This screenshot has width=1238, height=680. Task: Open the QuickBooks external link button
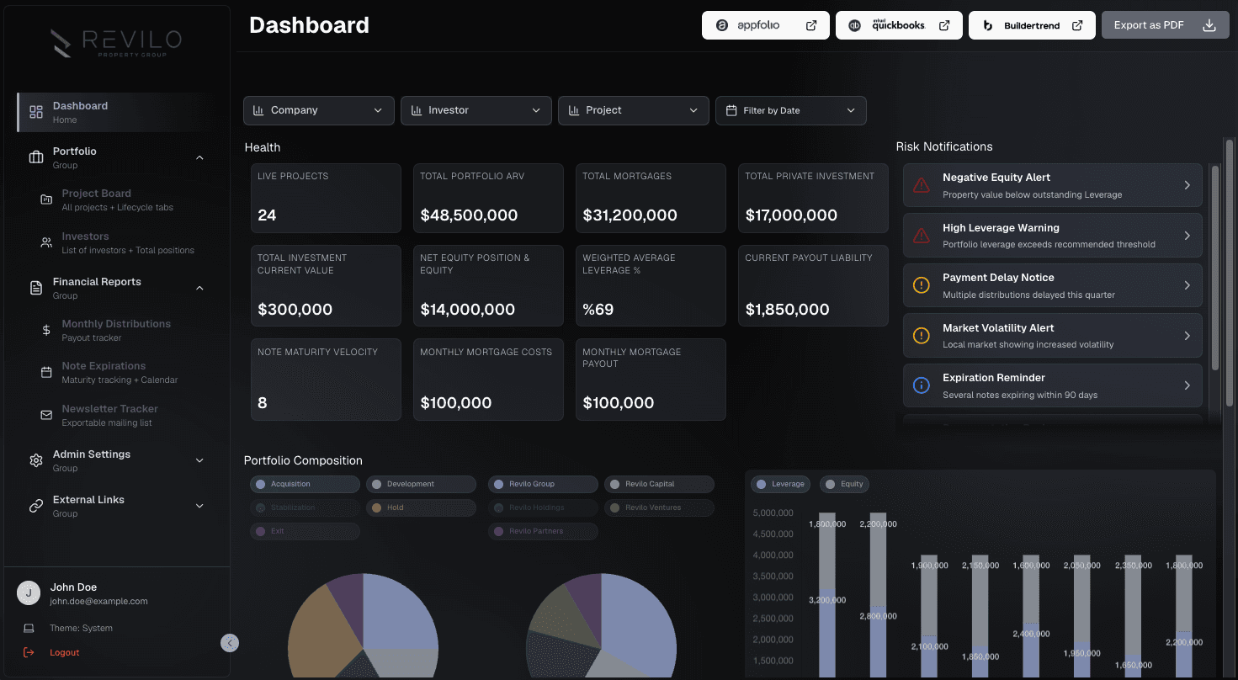899,25
